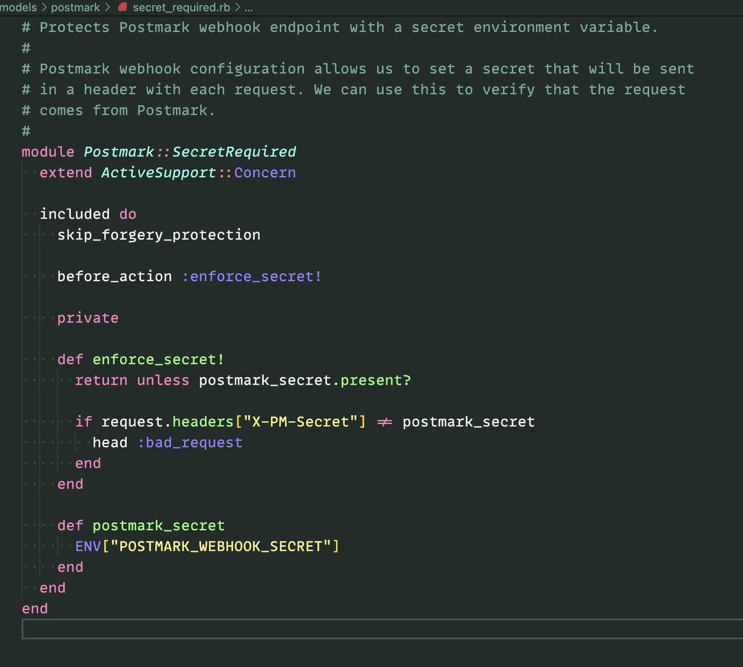This screenshot has width=743, height=667.
Task: Click the Ruby file icon in breadcrumb
Action: click(x=123, y=7)
